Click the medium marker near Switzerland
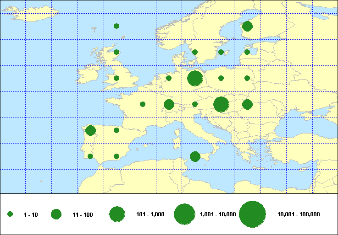The height and width of the screenshot is (235, 338). pyautogui.click(x=169, y=104)
